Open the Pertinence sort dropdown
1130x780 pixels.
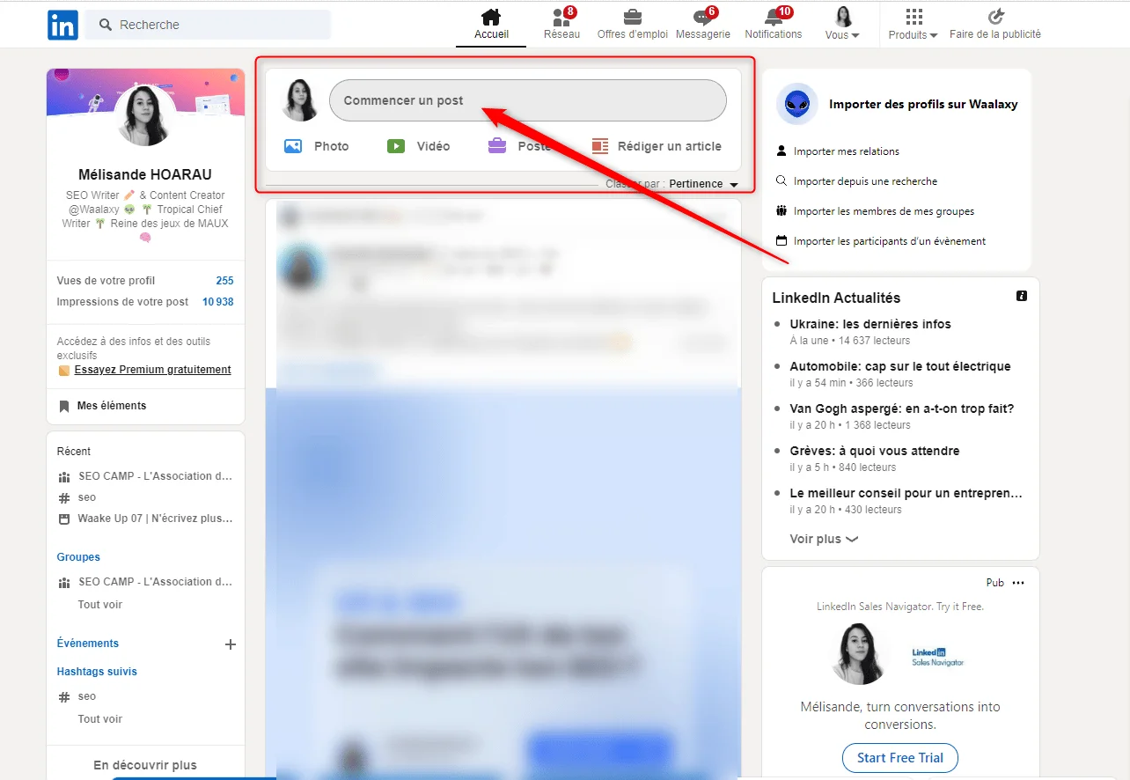(703, 184)
